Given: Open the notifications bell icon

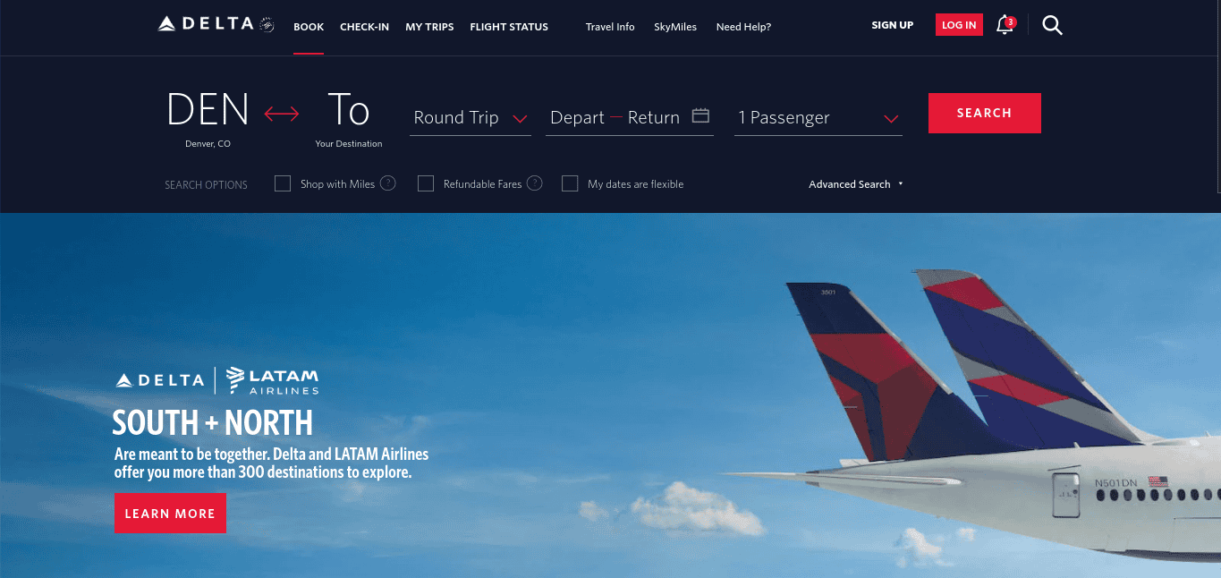Looking at the screenshot, I should pyautogui.click(x=1005, y=25).
